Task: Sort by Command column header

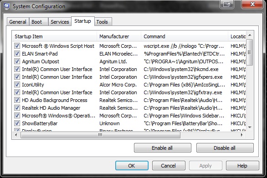Action: coord(185,36)
